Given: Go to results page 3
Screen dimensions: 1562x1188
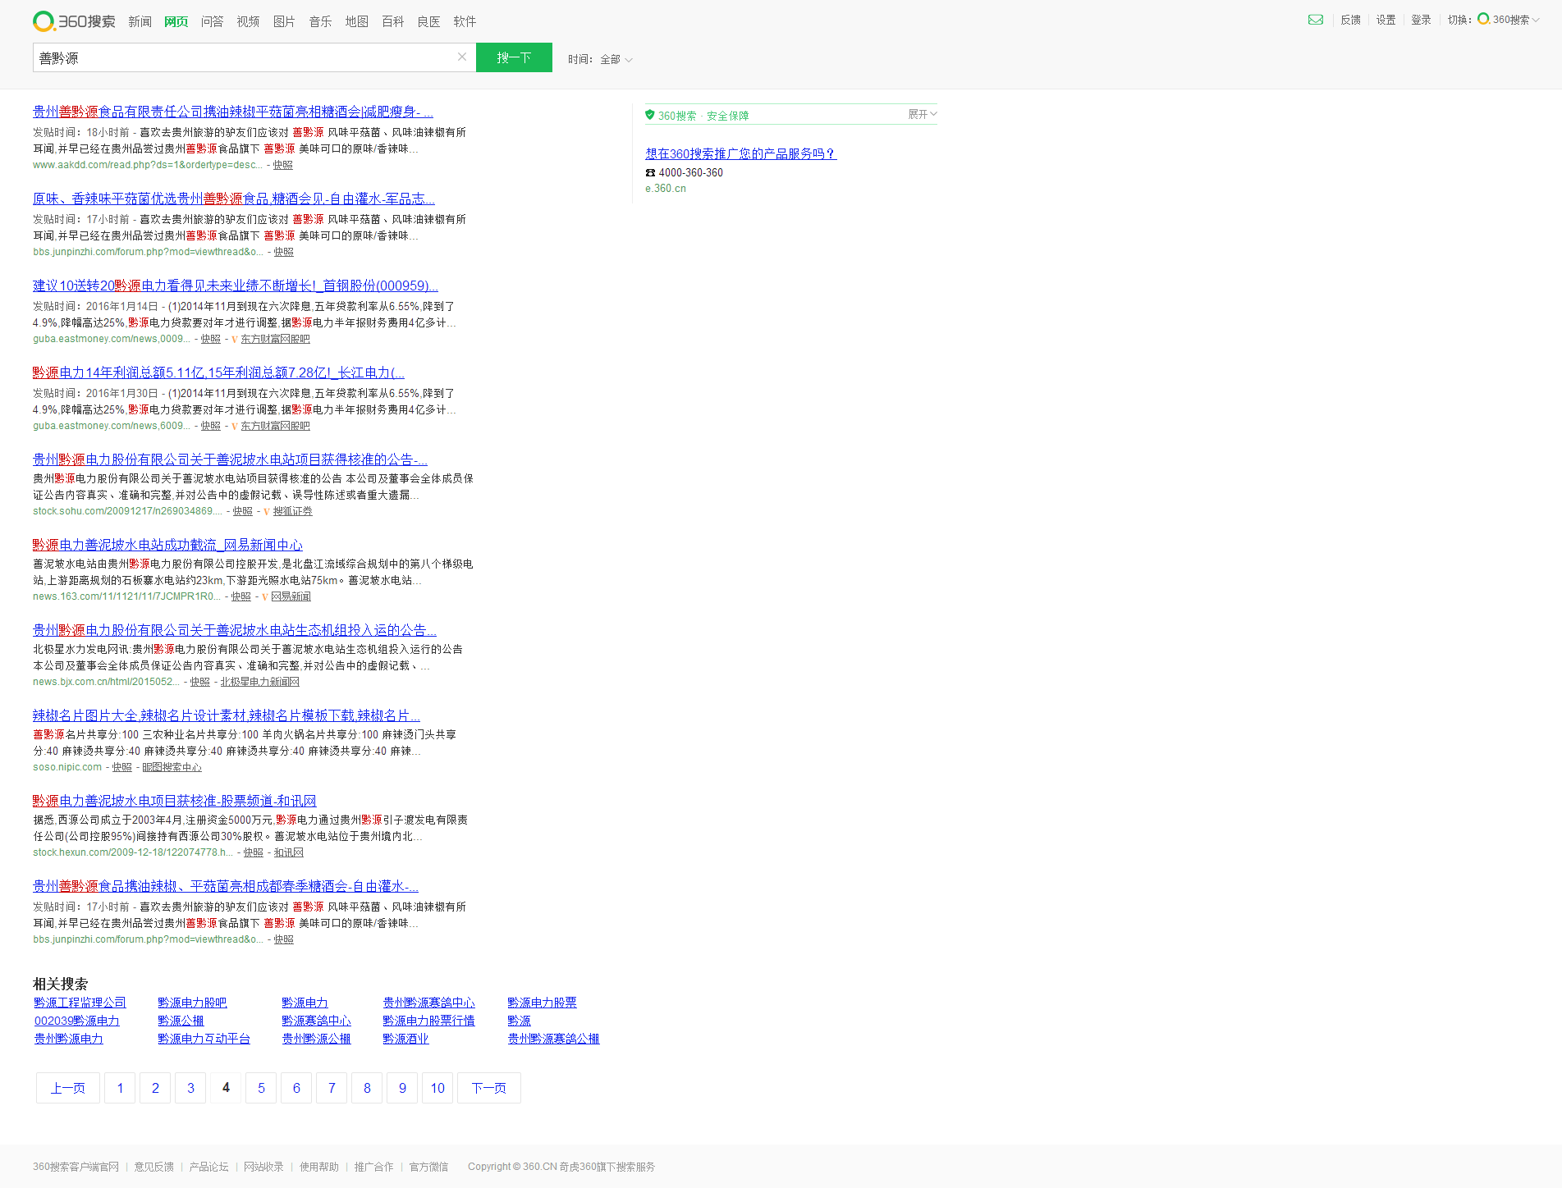Looking at the screenshot, I should tap(190, 1088).
